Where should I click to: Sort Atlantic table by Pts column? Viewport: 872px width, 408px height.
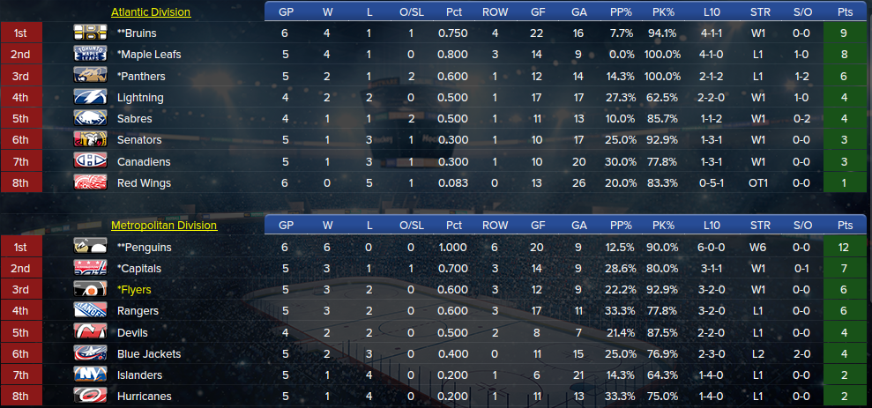tap(845, 12)
